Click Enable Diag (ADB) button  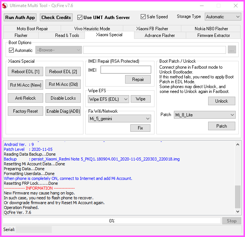pos(63,111)
